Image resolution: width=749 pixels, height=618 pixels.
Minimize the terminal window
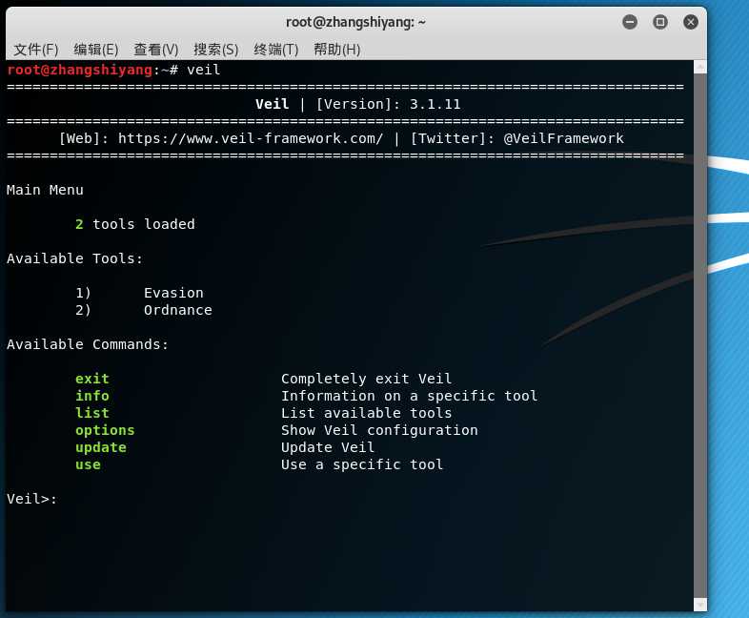point(630,22)
